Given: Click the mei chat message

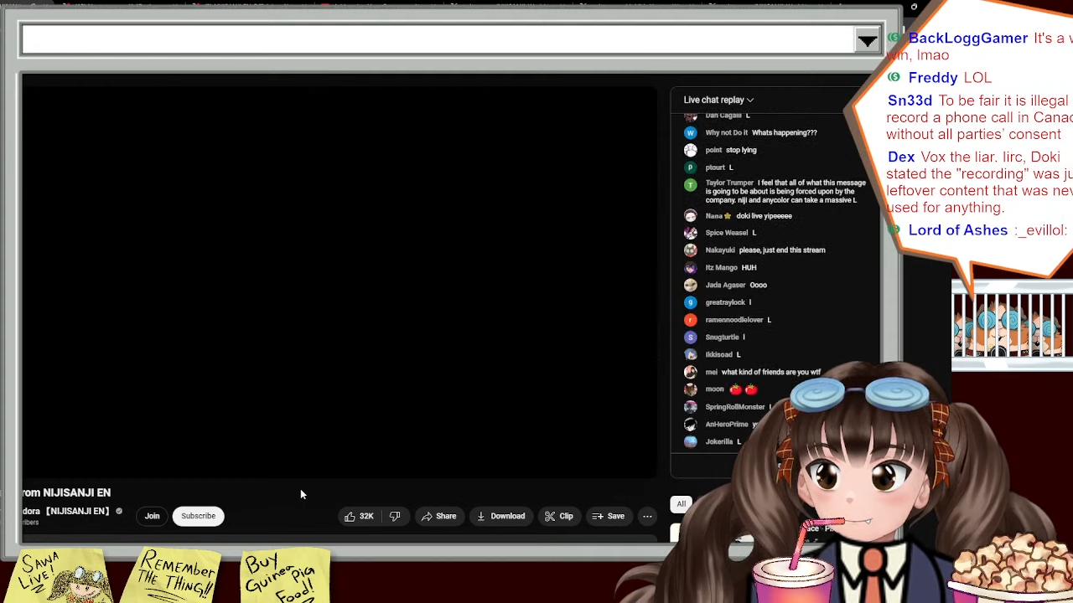Looking at the screenshot, I should pyautogui.click(x=770, y=372).
